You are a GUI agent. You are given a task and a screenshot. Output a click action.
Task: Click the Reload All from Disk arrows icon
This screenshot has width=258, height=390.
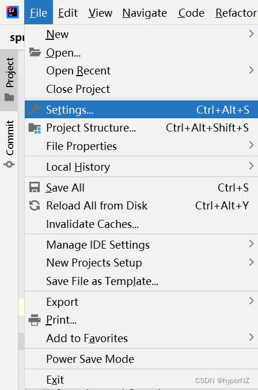point(35,205)
